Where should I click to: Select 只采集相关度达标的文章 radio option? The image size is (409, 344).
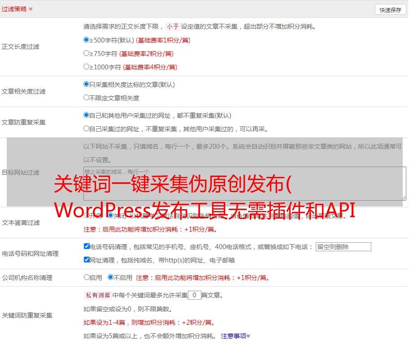pos(86,84)
